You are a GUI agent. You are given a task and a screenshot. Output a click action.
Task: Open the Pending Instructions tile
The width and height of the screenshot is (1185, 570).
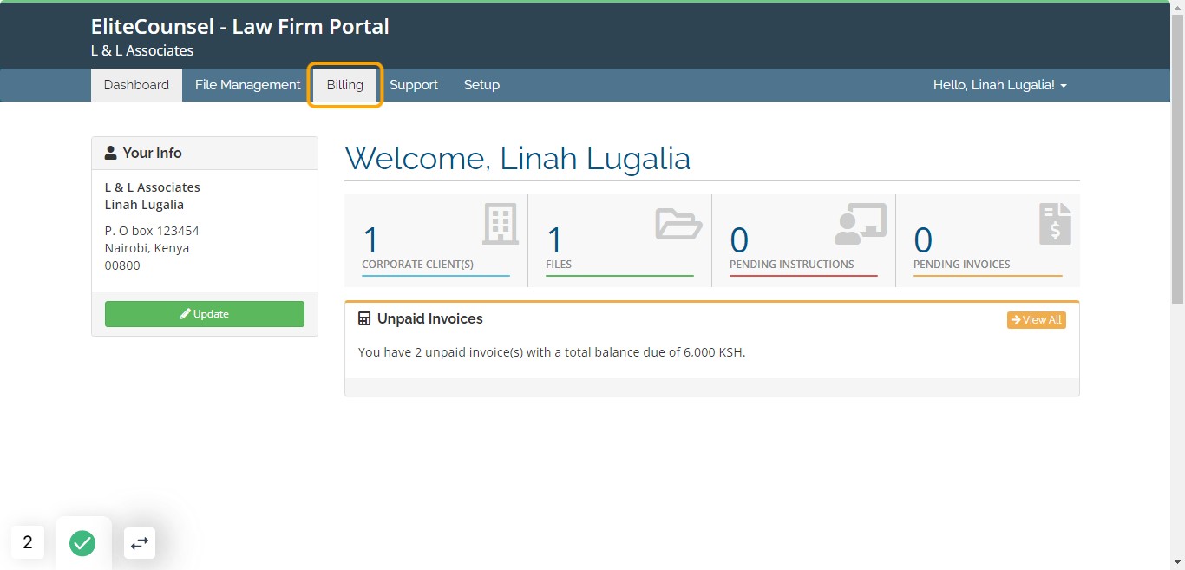(804, 240)
